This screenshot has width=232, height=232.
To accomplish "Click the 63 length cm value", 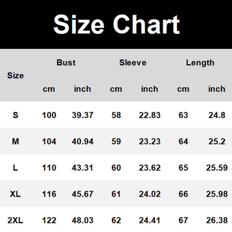I will tap(183, 115).
